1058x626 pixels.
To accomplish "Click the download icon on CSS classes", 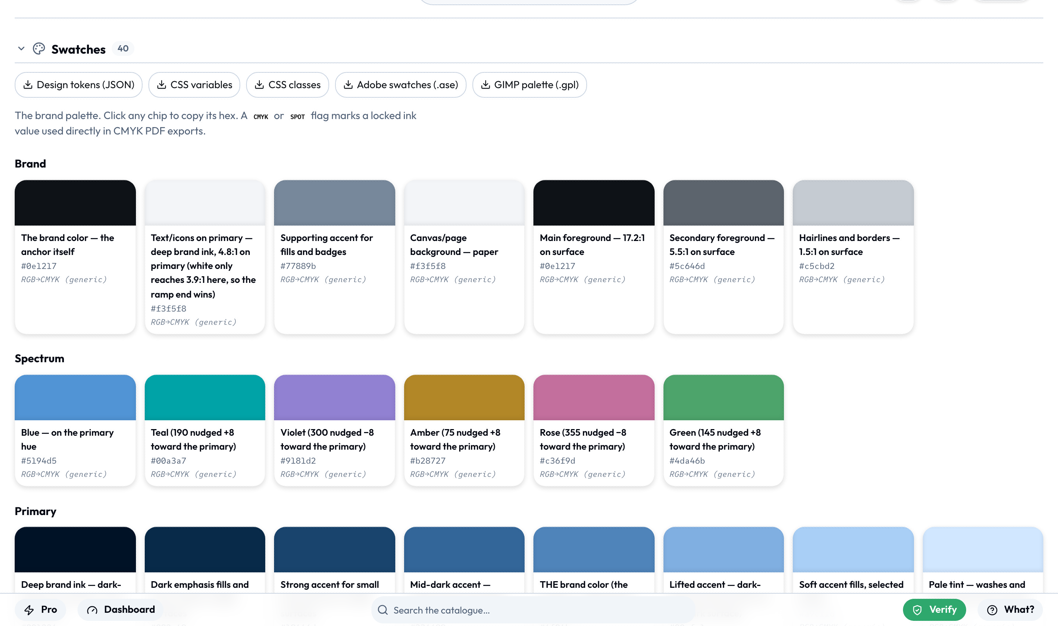I will pyautogui.click(x=259, y=85).
